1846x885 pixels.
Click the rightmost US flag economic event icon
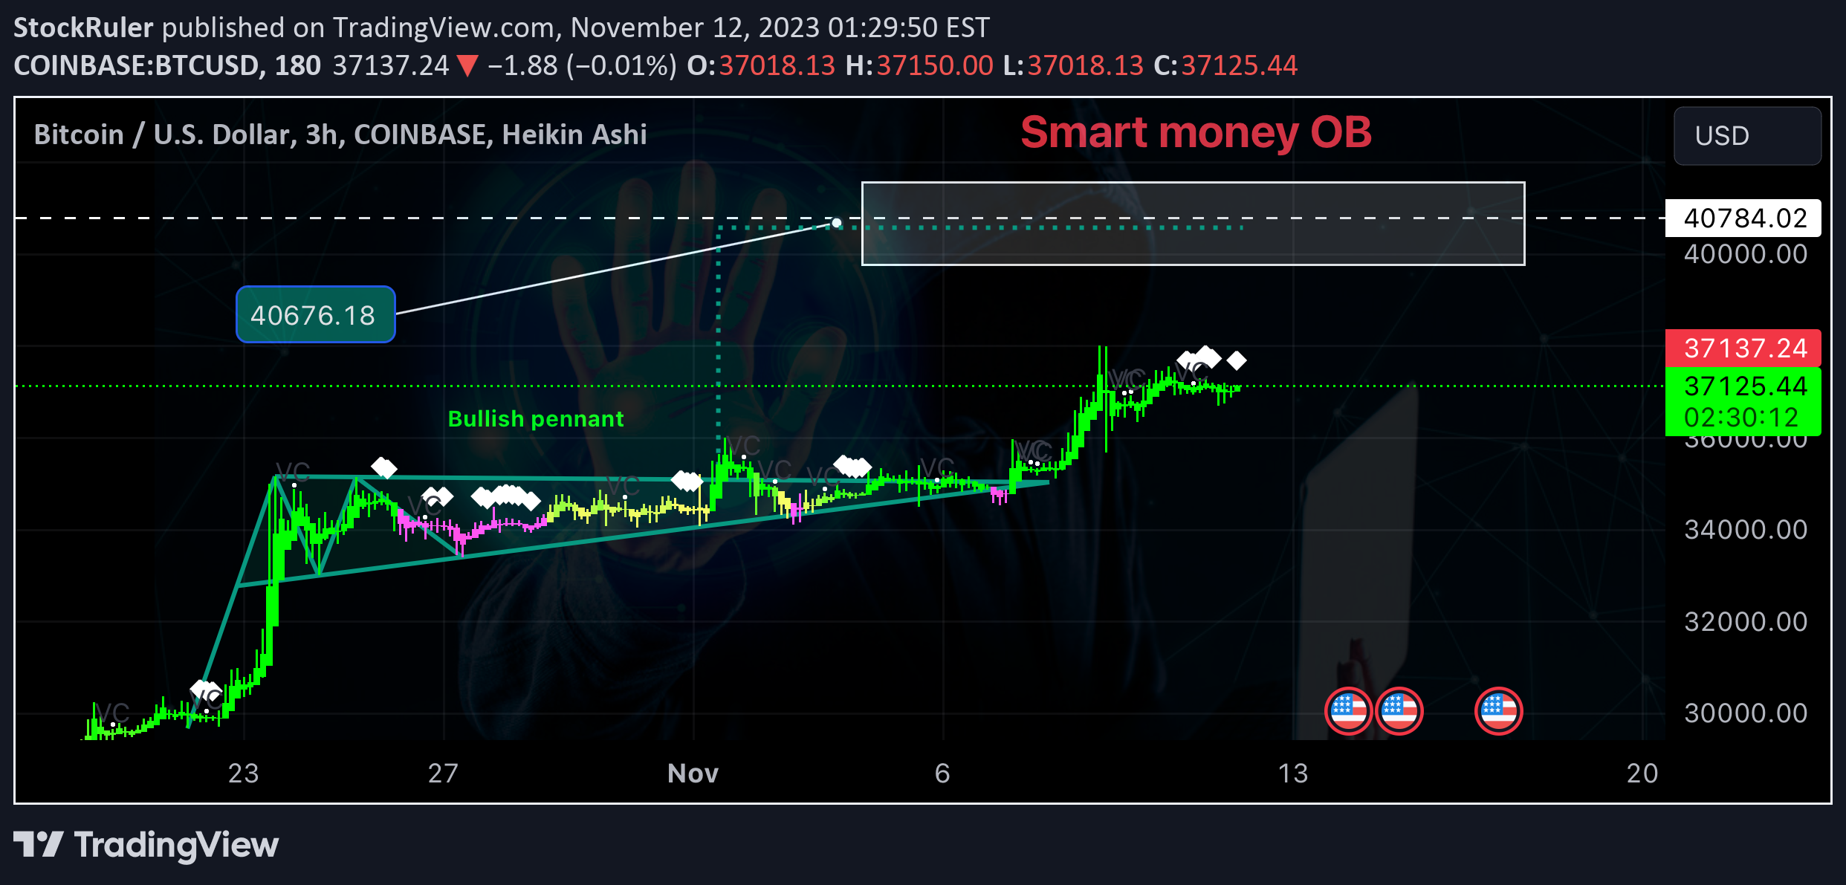click(1499, 711)
